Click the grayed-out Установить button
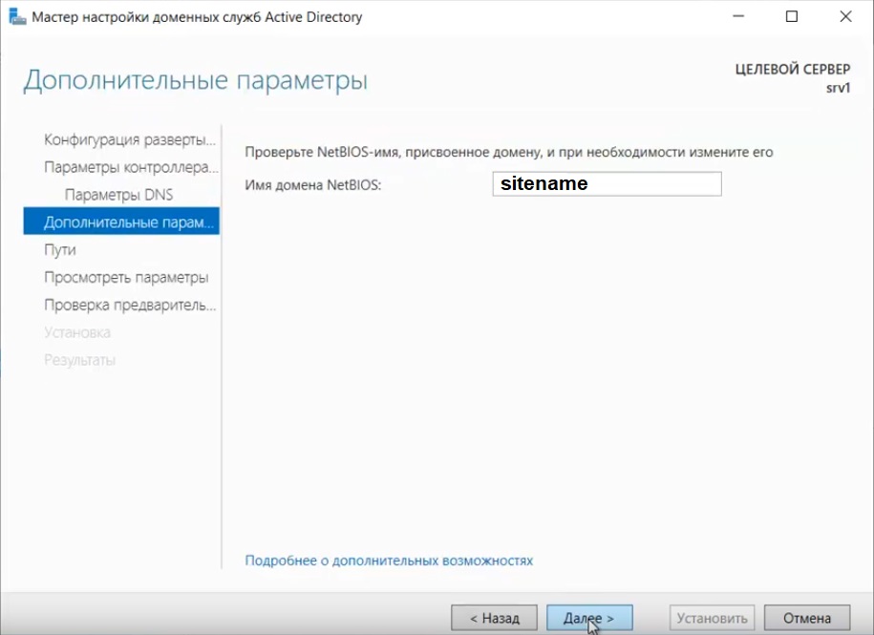The image size is (874, 635). (713, 618)
